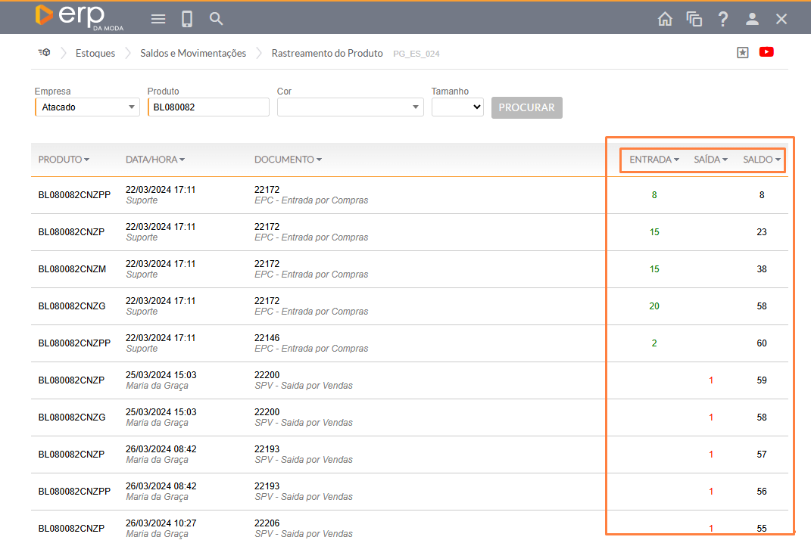
Task: Open the help question mark icon
Action: tap(723, 19)
